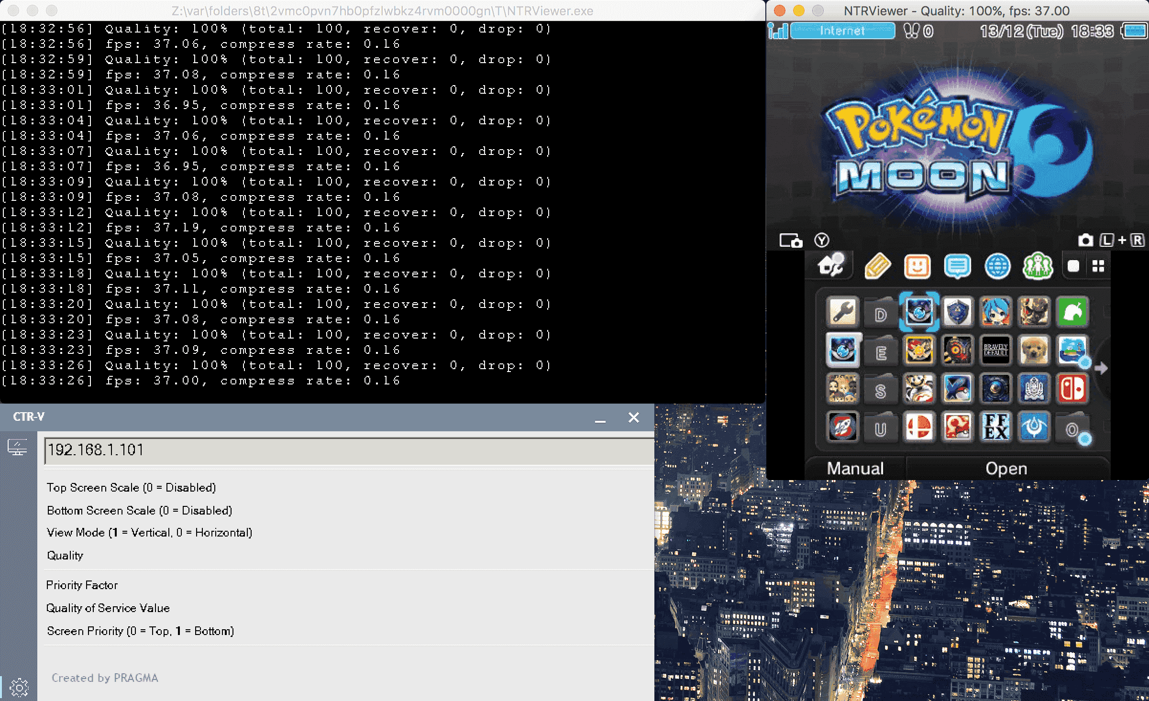The width and height of the screenshot is (1149, 701).
Task: Select Pokémon X icon with blue X
Action: coord(957,388)
